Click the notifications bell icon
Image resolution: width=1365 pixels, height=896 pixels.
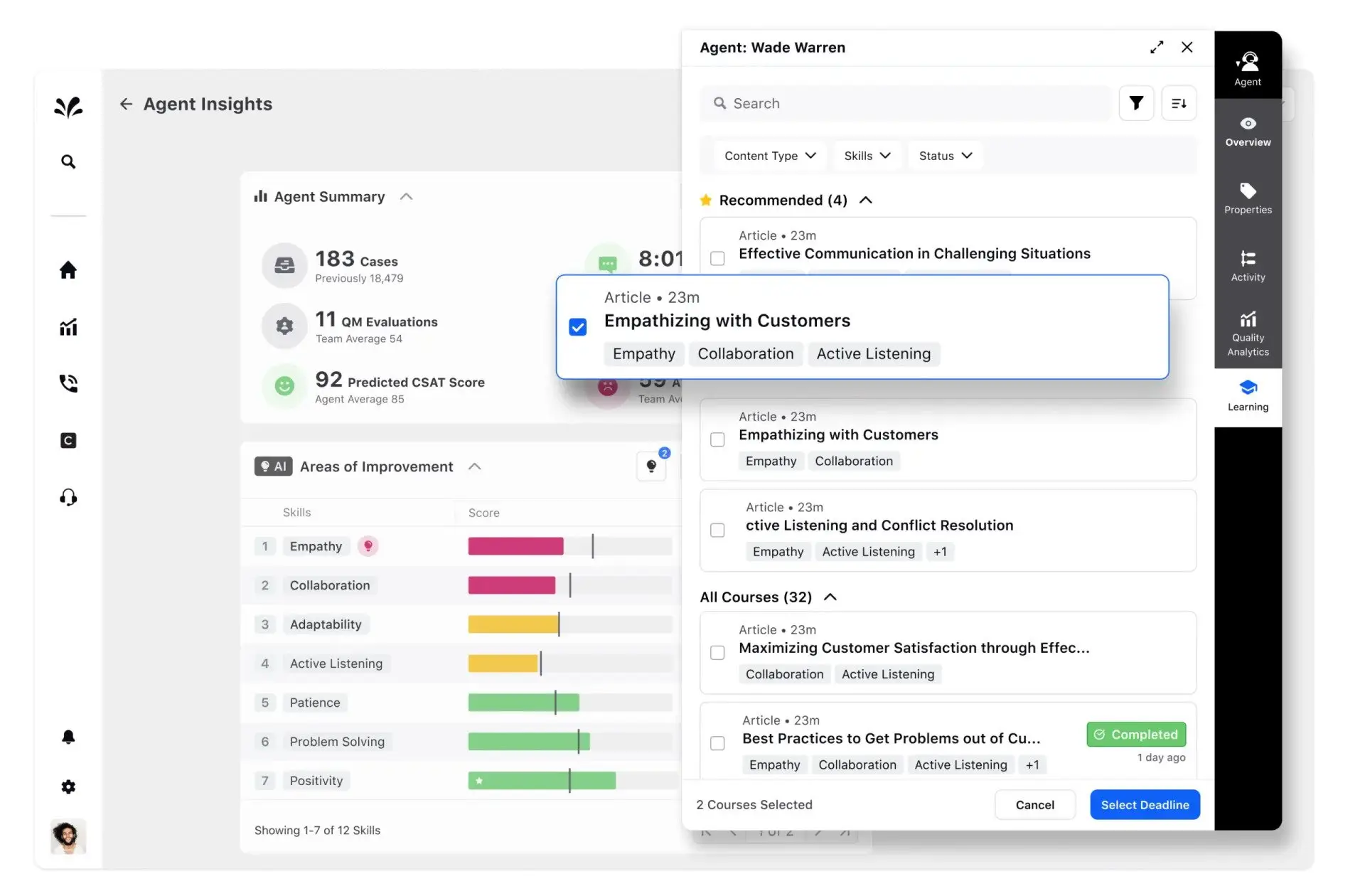[68, 737]
